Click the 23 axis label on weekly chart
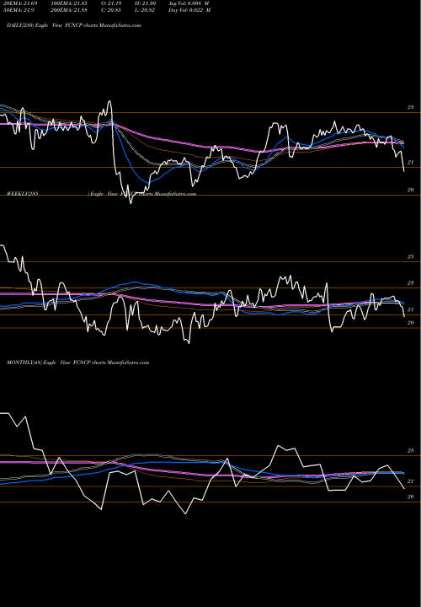This screenshot has height=607, width=421. click(x=410, y=283)
